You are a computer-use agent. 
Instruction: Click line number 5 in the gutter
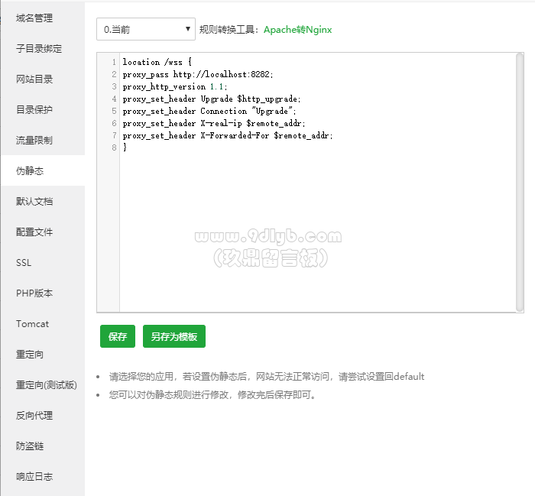(114, 112)
